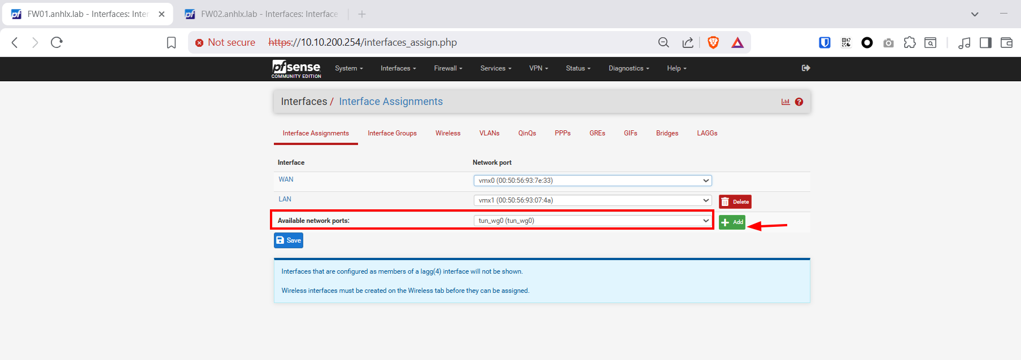Viewport: 1021px width, 360px height.
Task: Open the Firewall menu
Action: click(448, 68)
